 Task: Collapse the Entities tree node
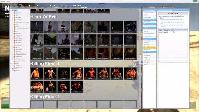(11, 69)
